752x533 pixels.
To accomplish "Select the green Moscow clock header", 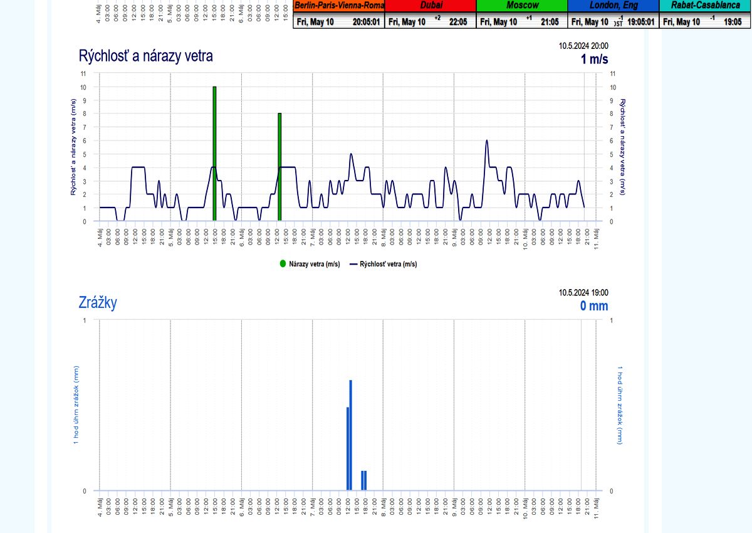I will click(x=521, y=5).
